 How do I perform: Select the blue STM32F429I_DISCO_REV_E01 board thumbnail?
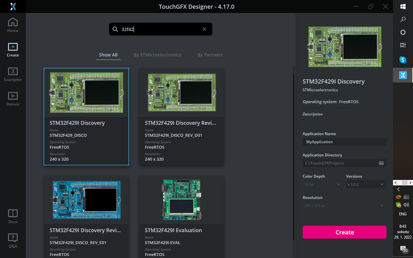coord(86,200)
